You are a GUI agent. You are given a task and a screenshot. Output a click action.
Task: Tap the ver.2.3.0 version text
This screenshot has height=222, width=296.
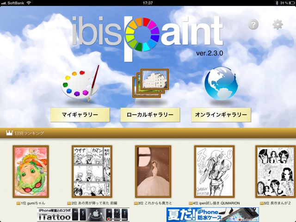(x=210, y=53)
